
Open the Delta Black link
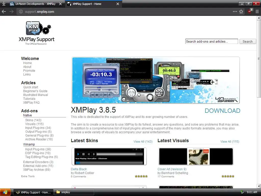[79, 169]
